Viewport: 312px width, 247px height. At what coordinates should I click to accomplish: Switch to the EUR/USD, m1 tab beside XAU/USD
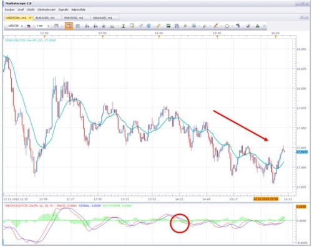point(74,18)
